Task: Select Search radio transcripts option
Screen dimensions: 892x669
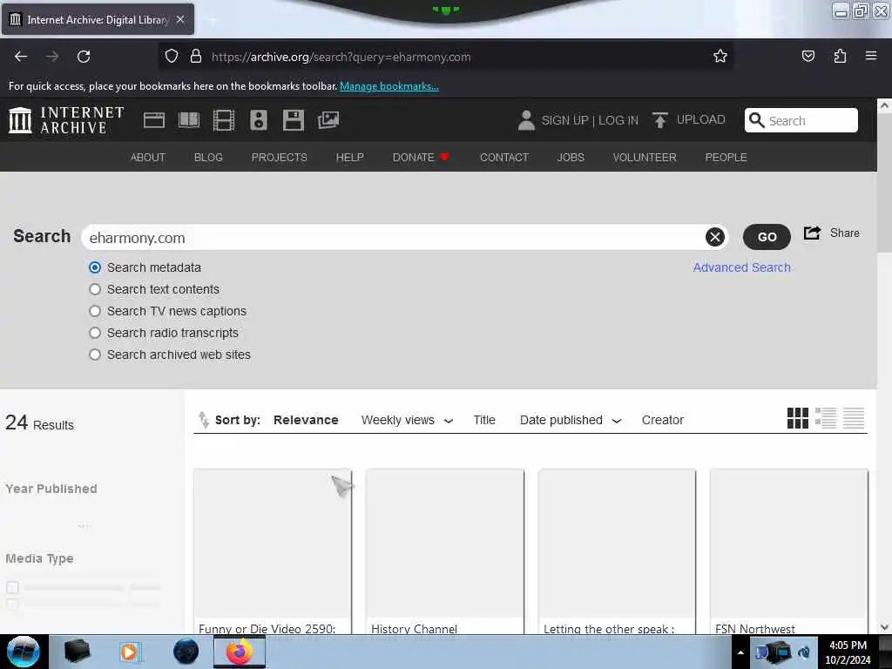Action: pos(95,332)
